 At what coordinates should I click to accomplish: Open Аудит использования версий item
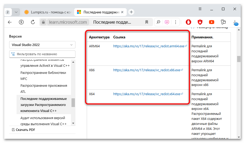point(43,121)
